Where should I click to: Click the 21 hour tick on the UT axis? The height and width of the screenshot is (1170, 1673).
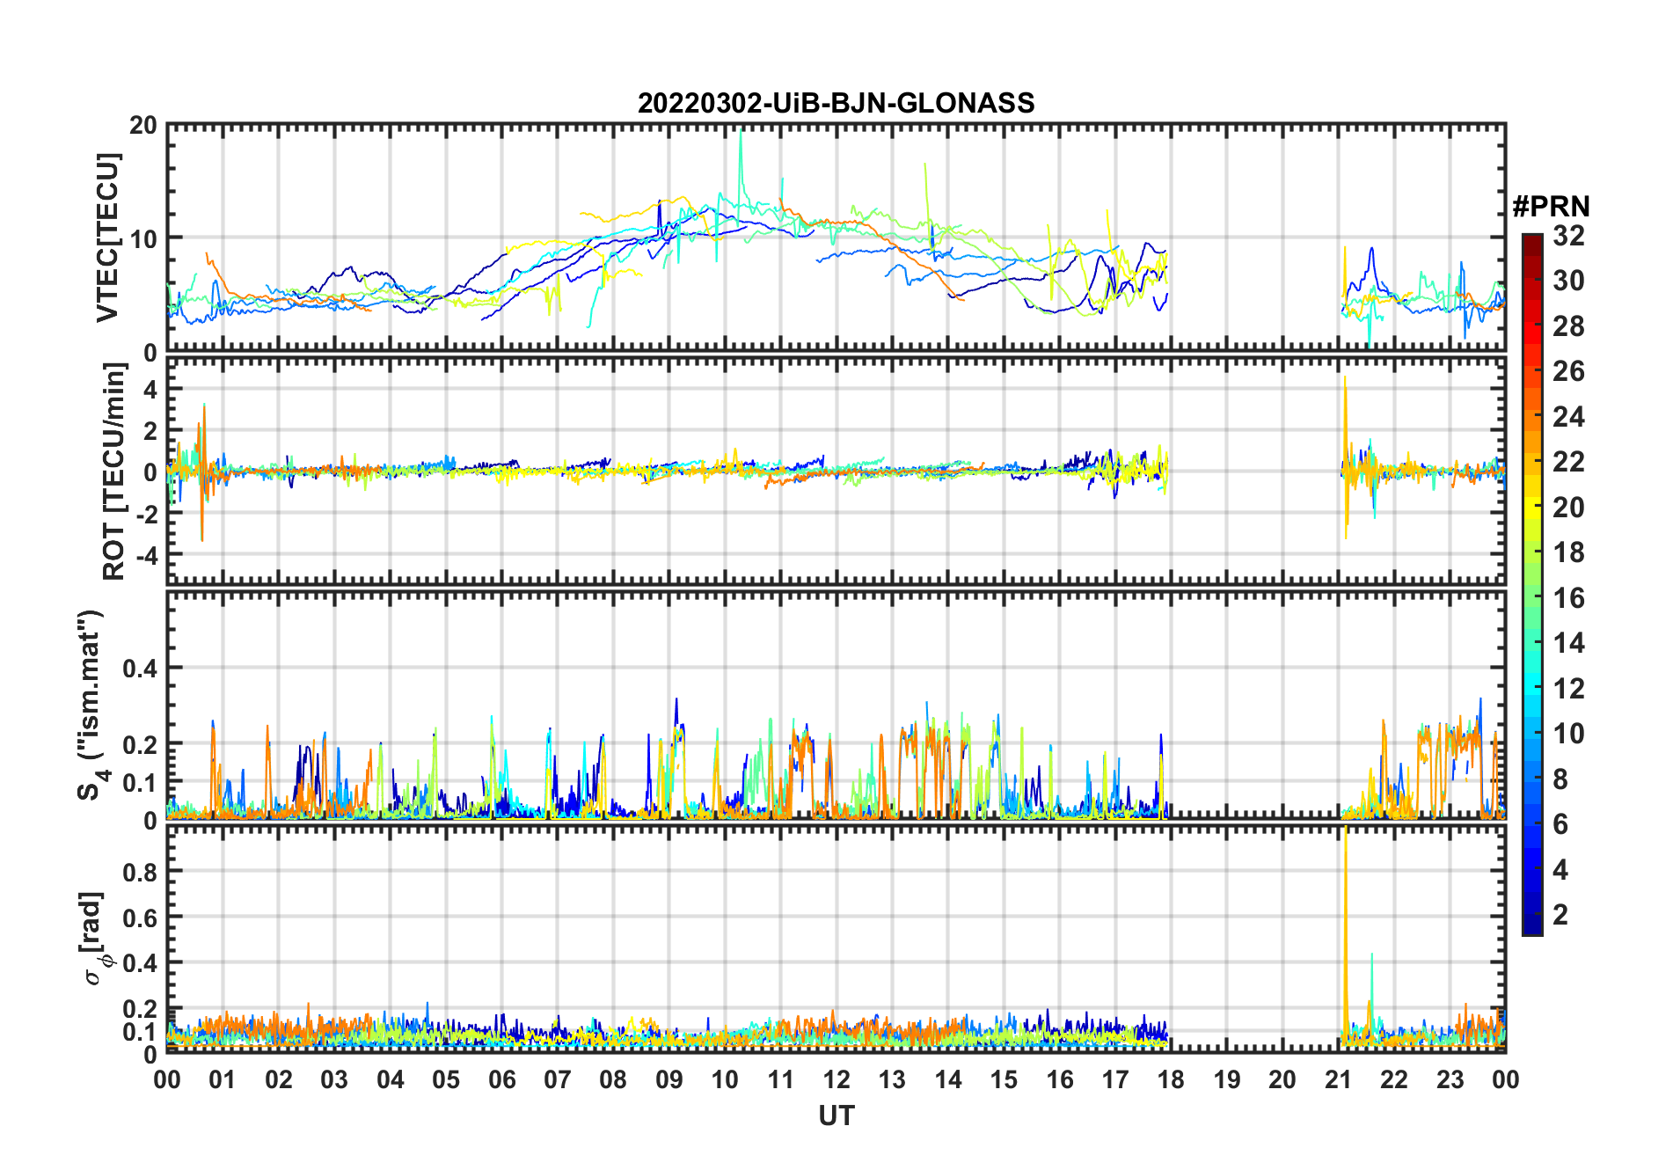click(x=1338, y=1079)
